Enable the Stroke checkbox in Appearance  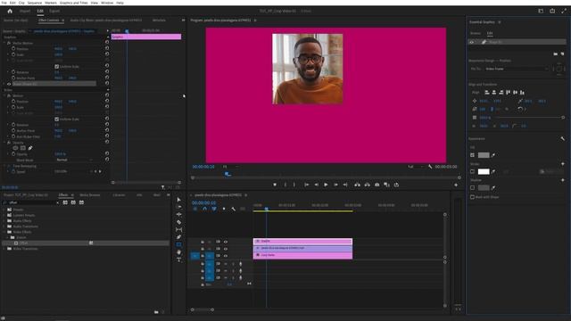click(x=472, y=171)
